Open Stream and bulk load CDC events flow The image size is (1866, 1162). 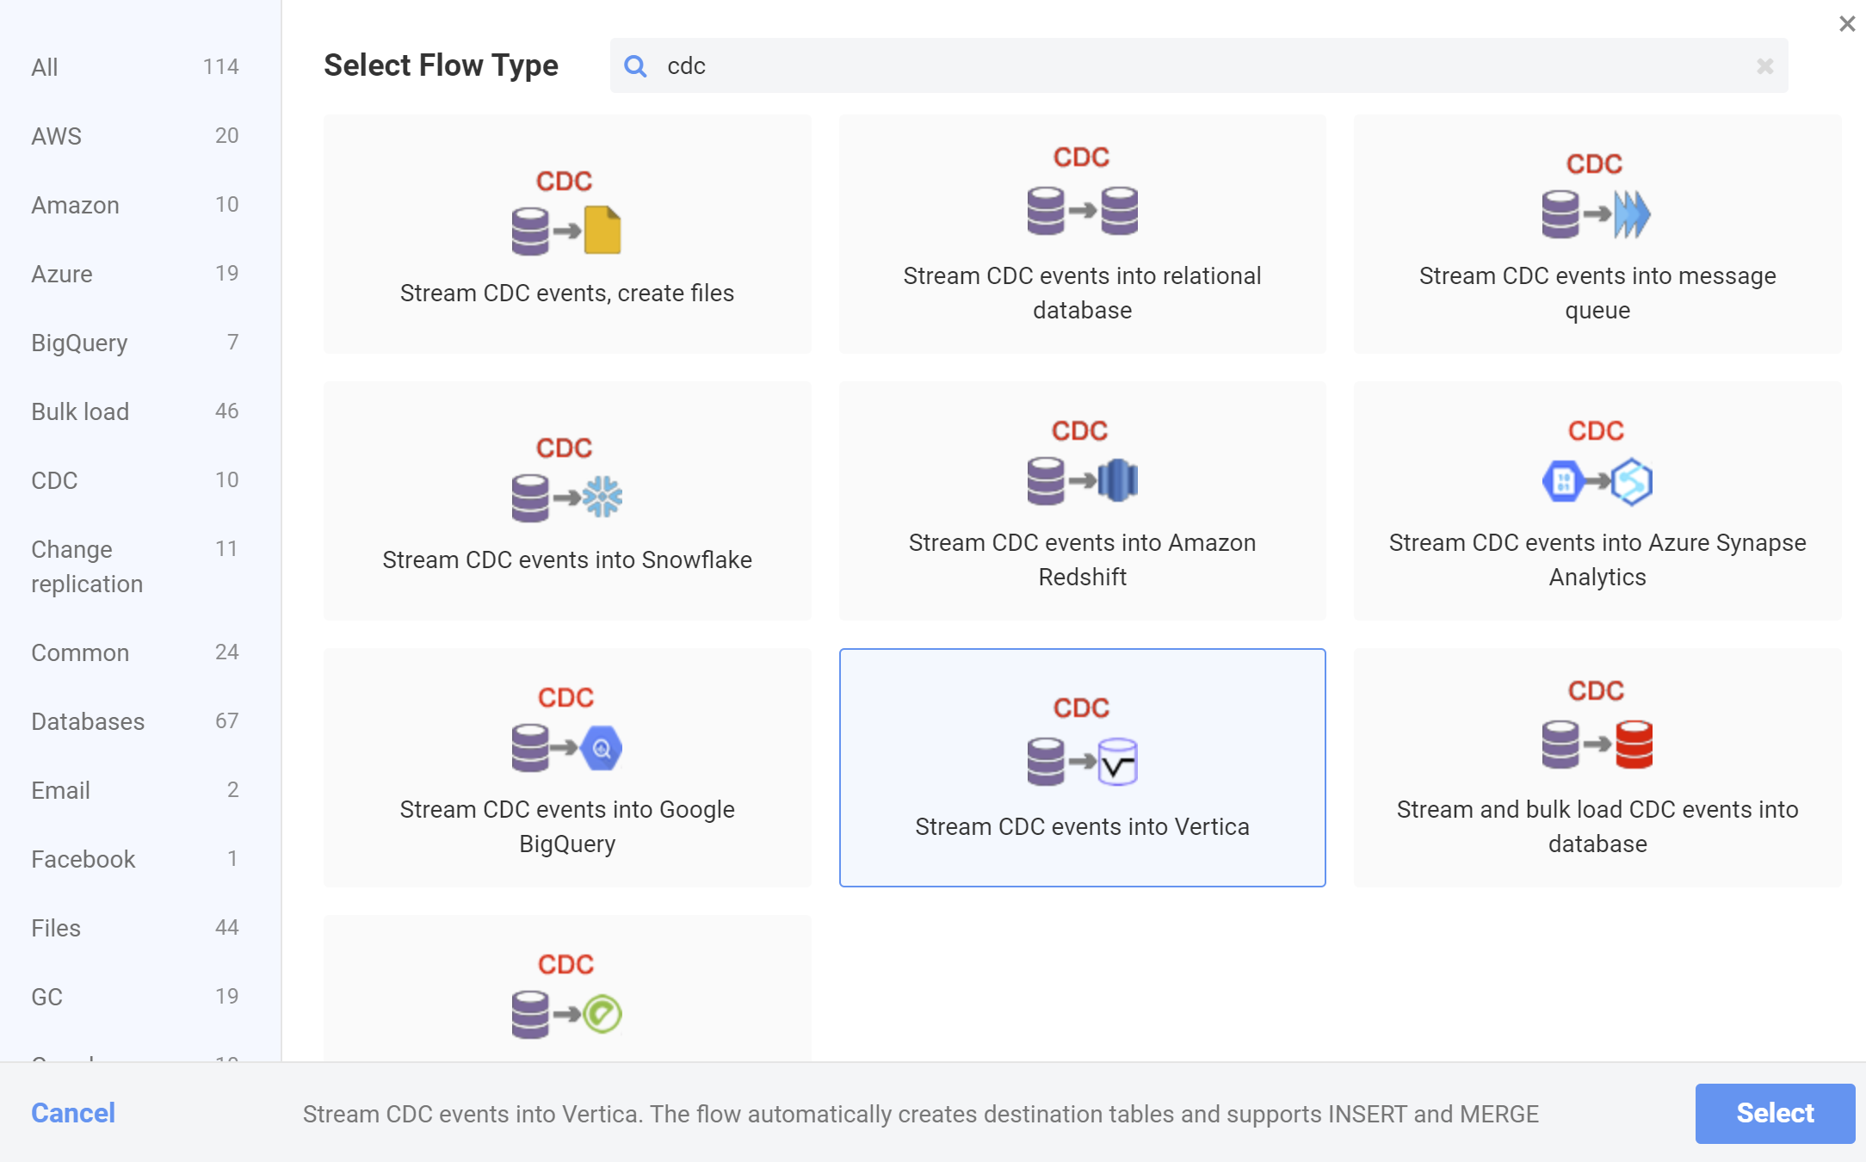[x=1597, y=769]
